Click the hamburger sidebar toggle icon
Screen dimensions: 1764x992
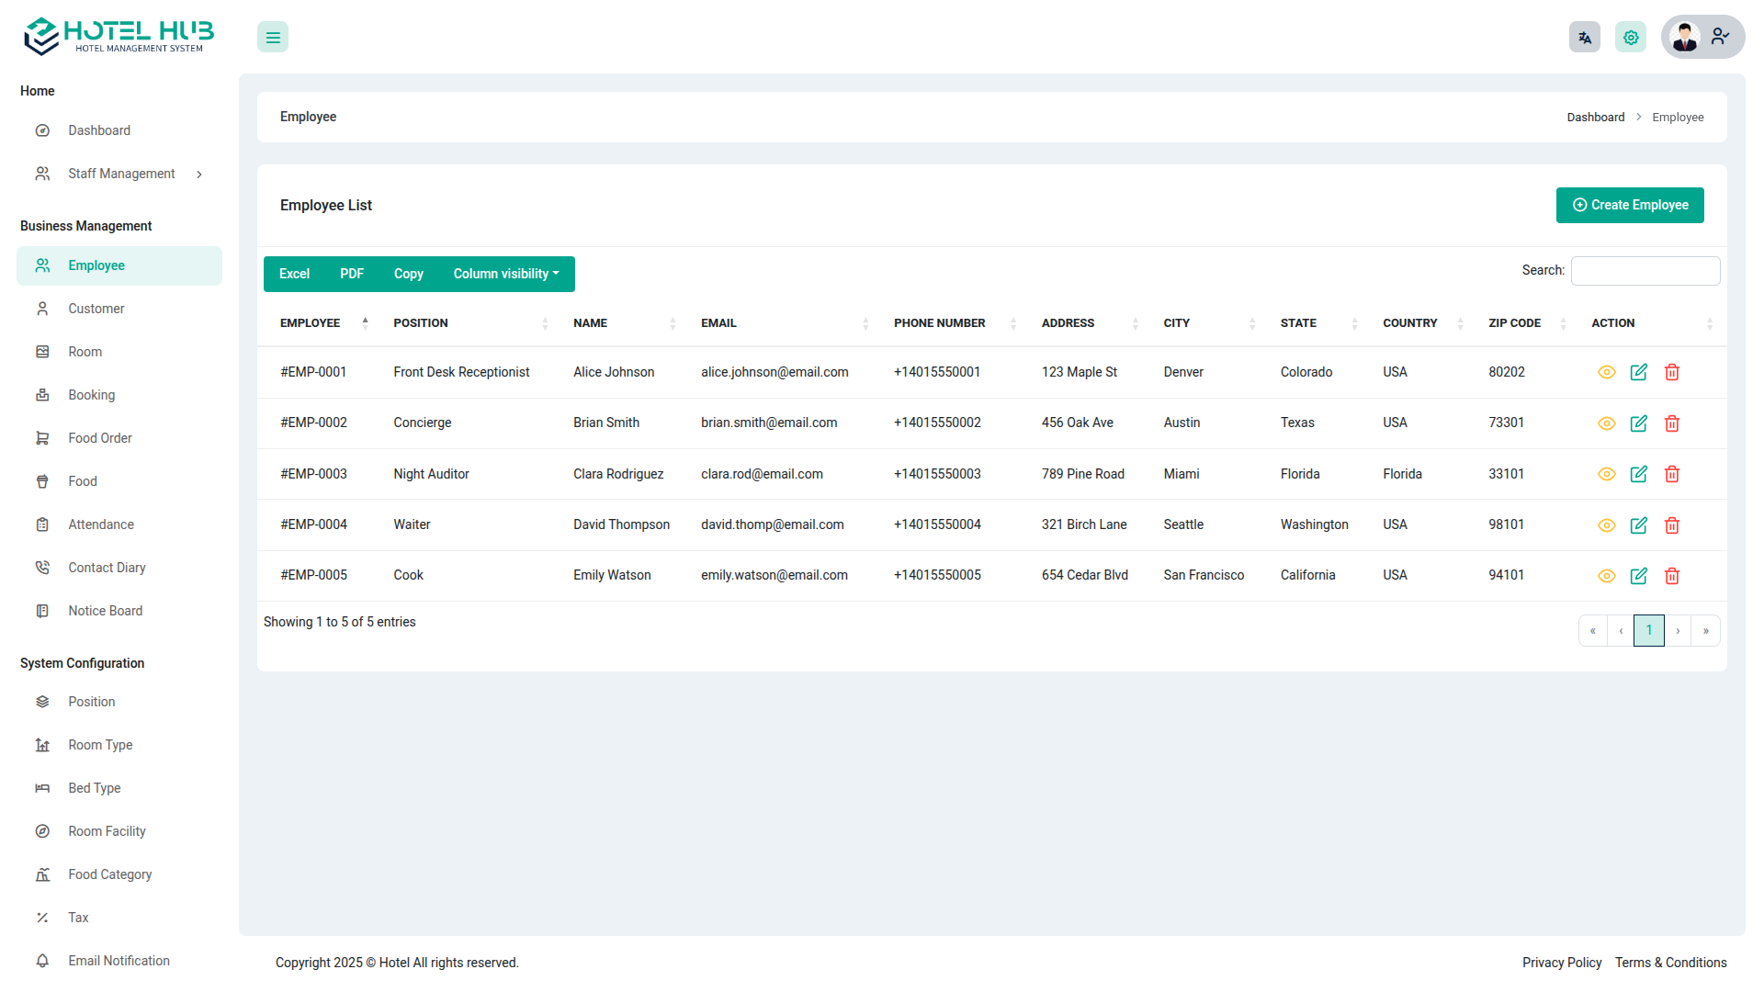tap(273, 38)
